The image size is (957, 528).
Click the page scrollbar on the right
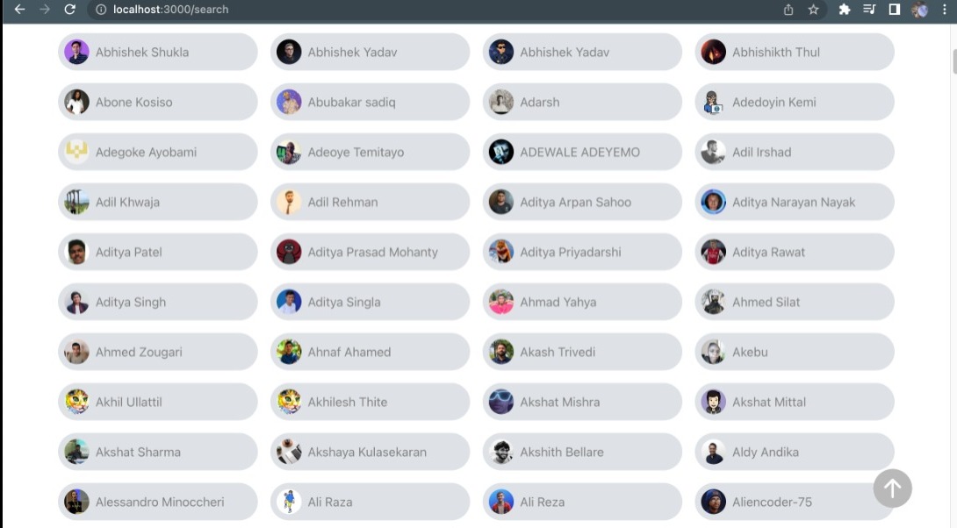tap(951, 61)
